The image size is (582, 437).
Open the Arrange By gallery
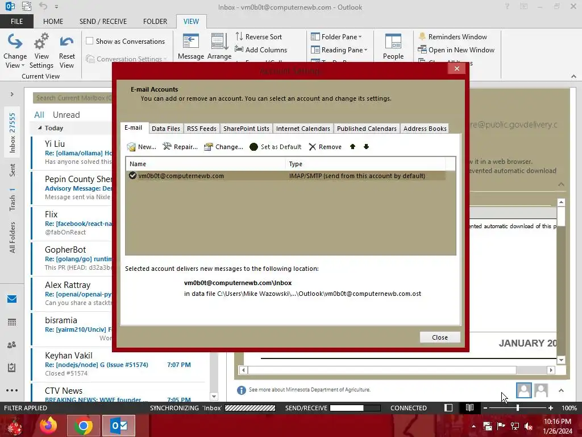[x=219, y=47]
